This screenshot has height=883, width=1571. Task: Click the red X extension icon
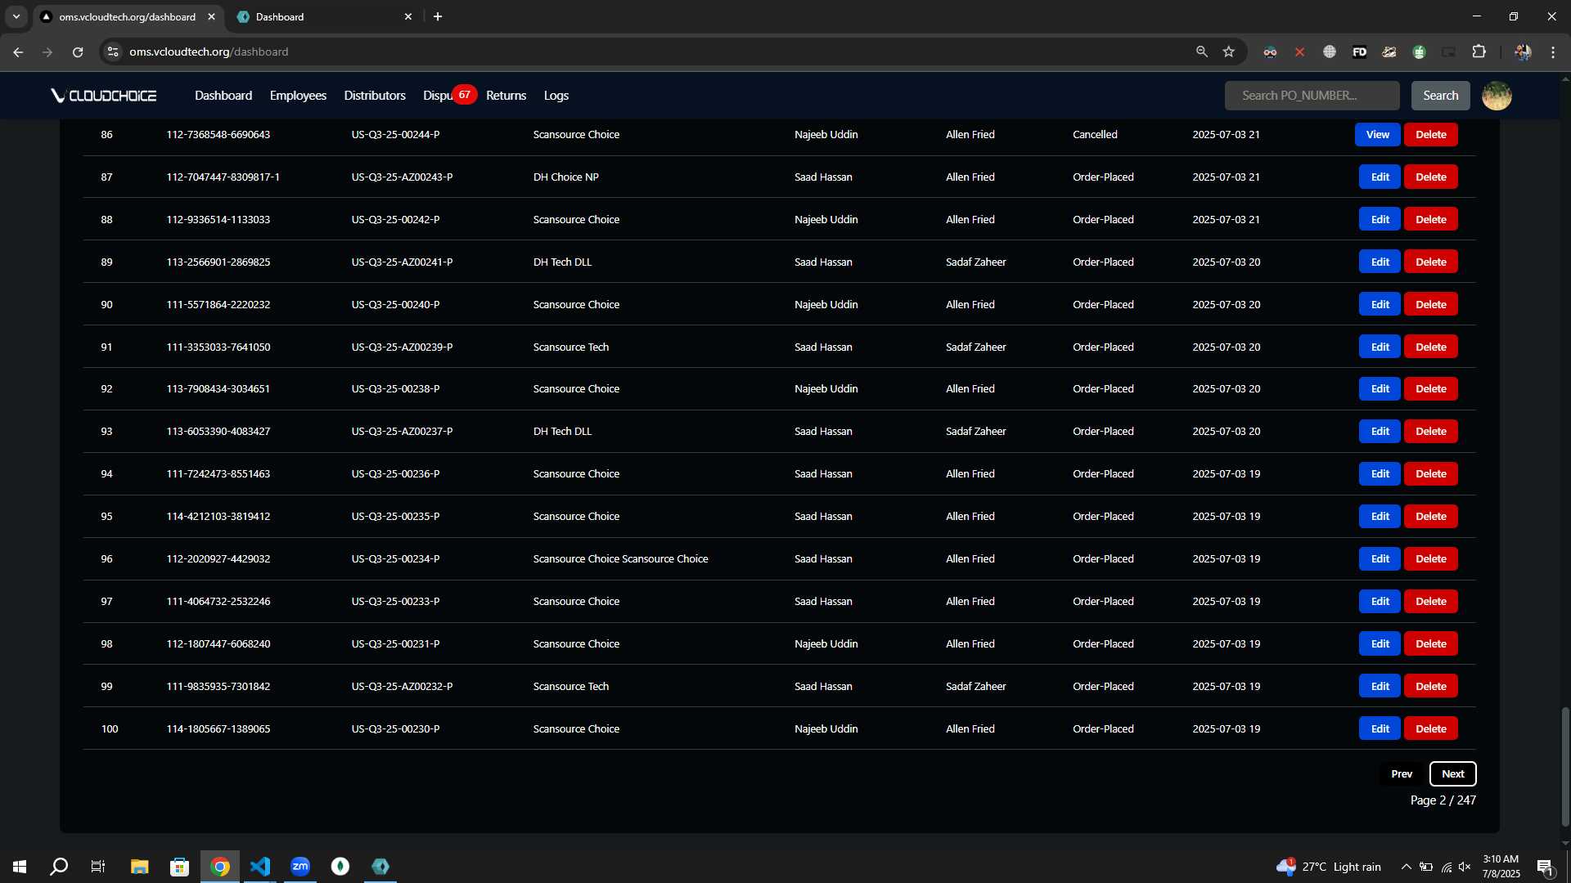1299,52
